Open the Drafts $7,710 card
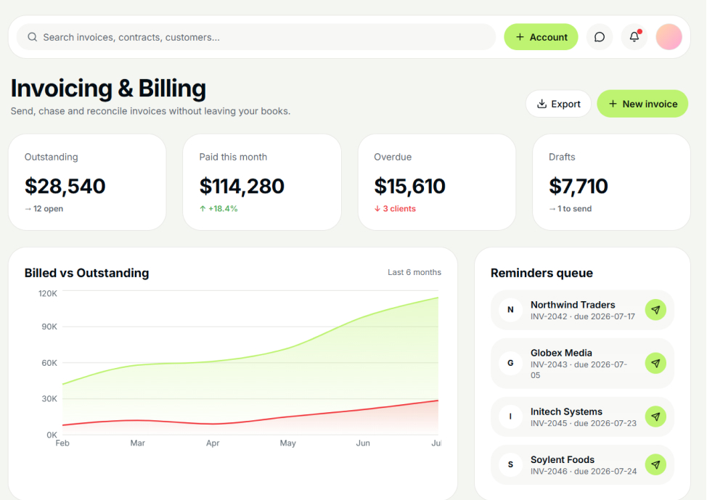The width and height of the screenshot is (707, 500). tap(611, 182)
